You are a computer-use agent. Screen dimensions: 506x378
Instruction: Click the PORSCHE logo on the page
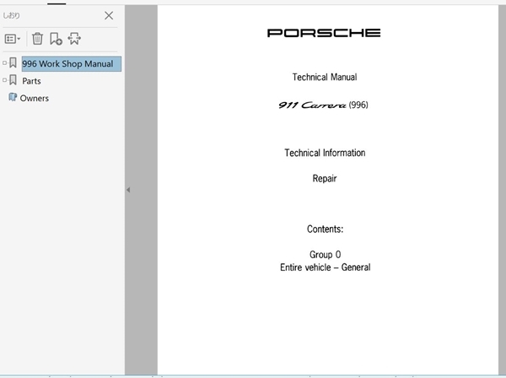(x=324, y=33)
